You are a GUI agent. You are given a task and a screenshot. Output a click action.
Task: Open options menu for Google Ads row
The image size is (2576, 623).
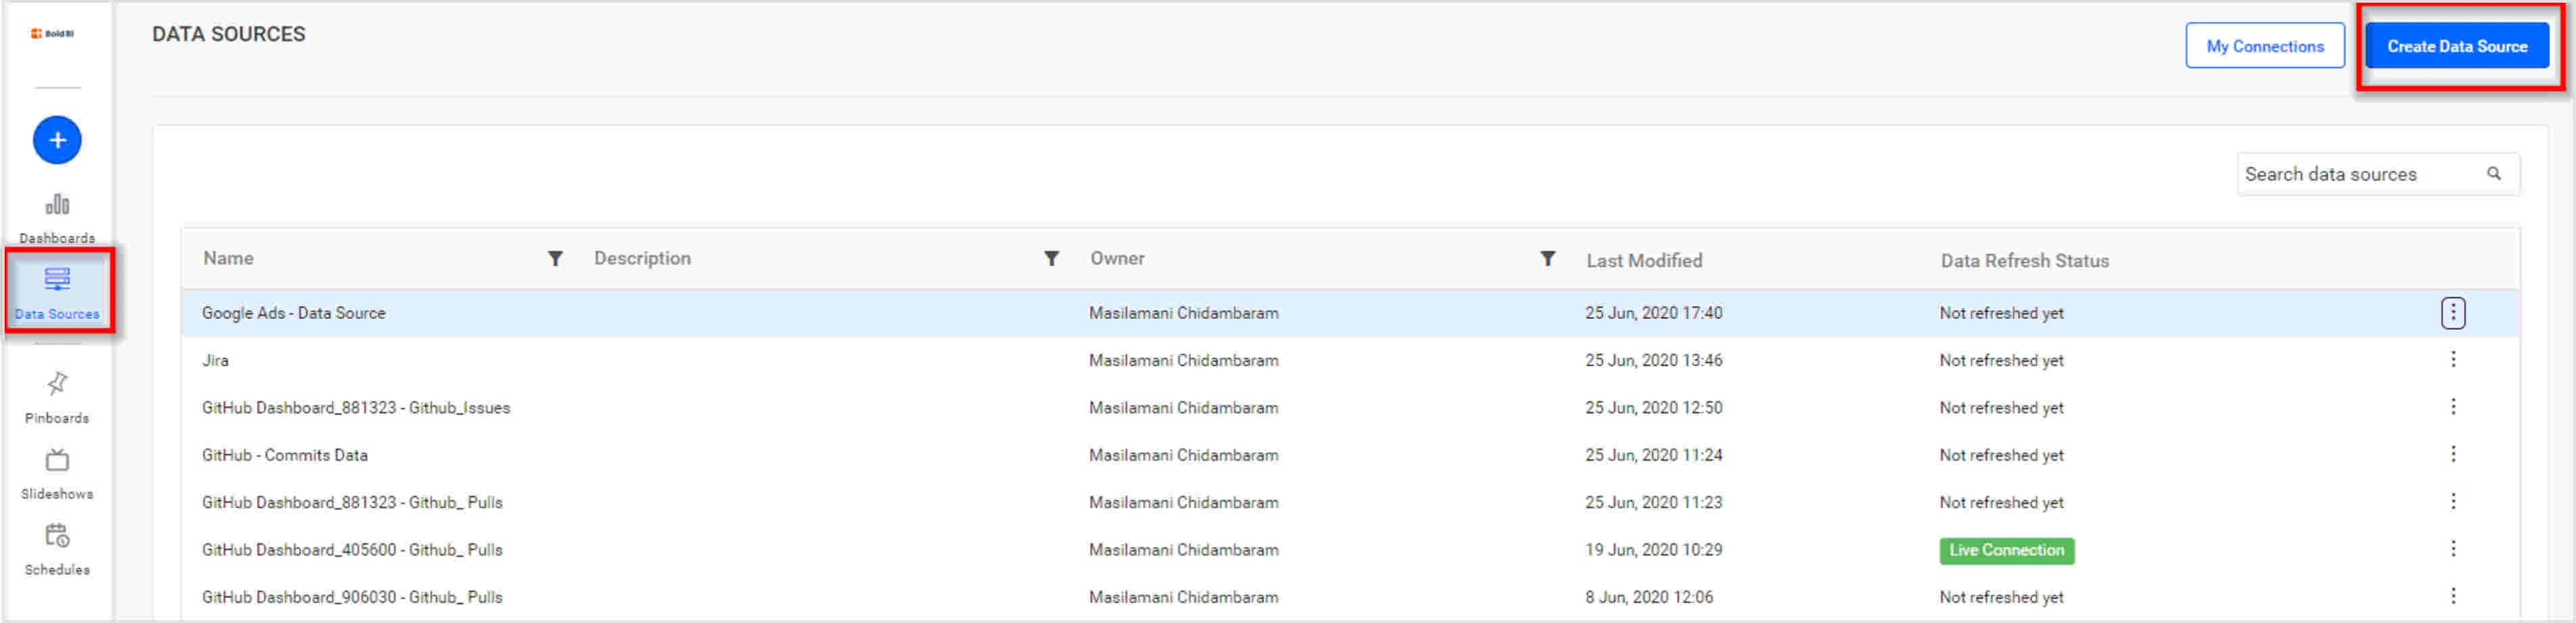pyautogui.click(x=2452, y=313)
